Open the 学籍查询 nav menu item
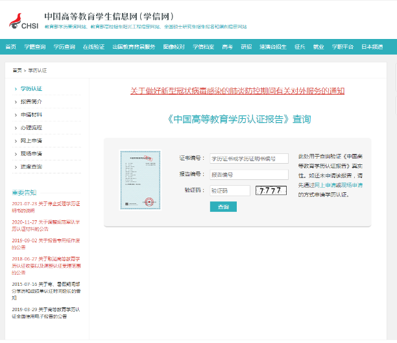 pos(35,47)
